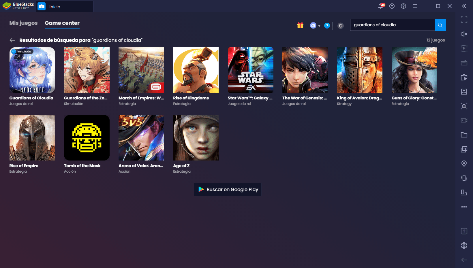The width and height of the screenshot is (473, 268).
Task: Open the Inicio home tab
Action: pos(65,7)
